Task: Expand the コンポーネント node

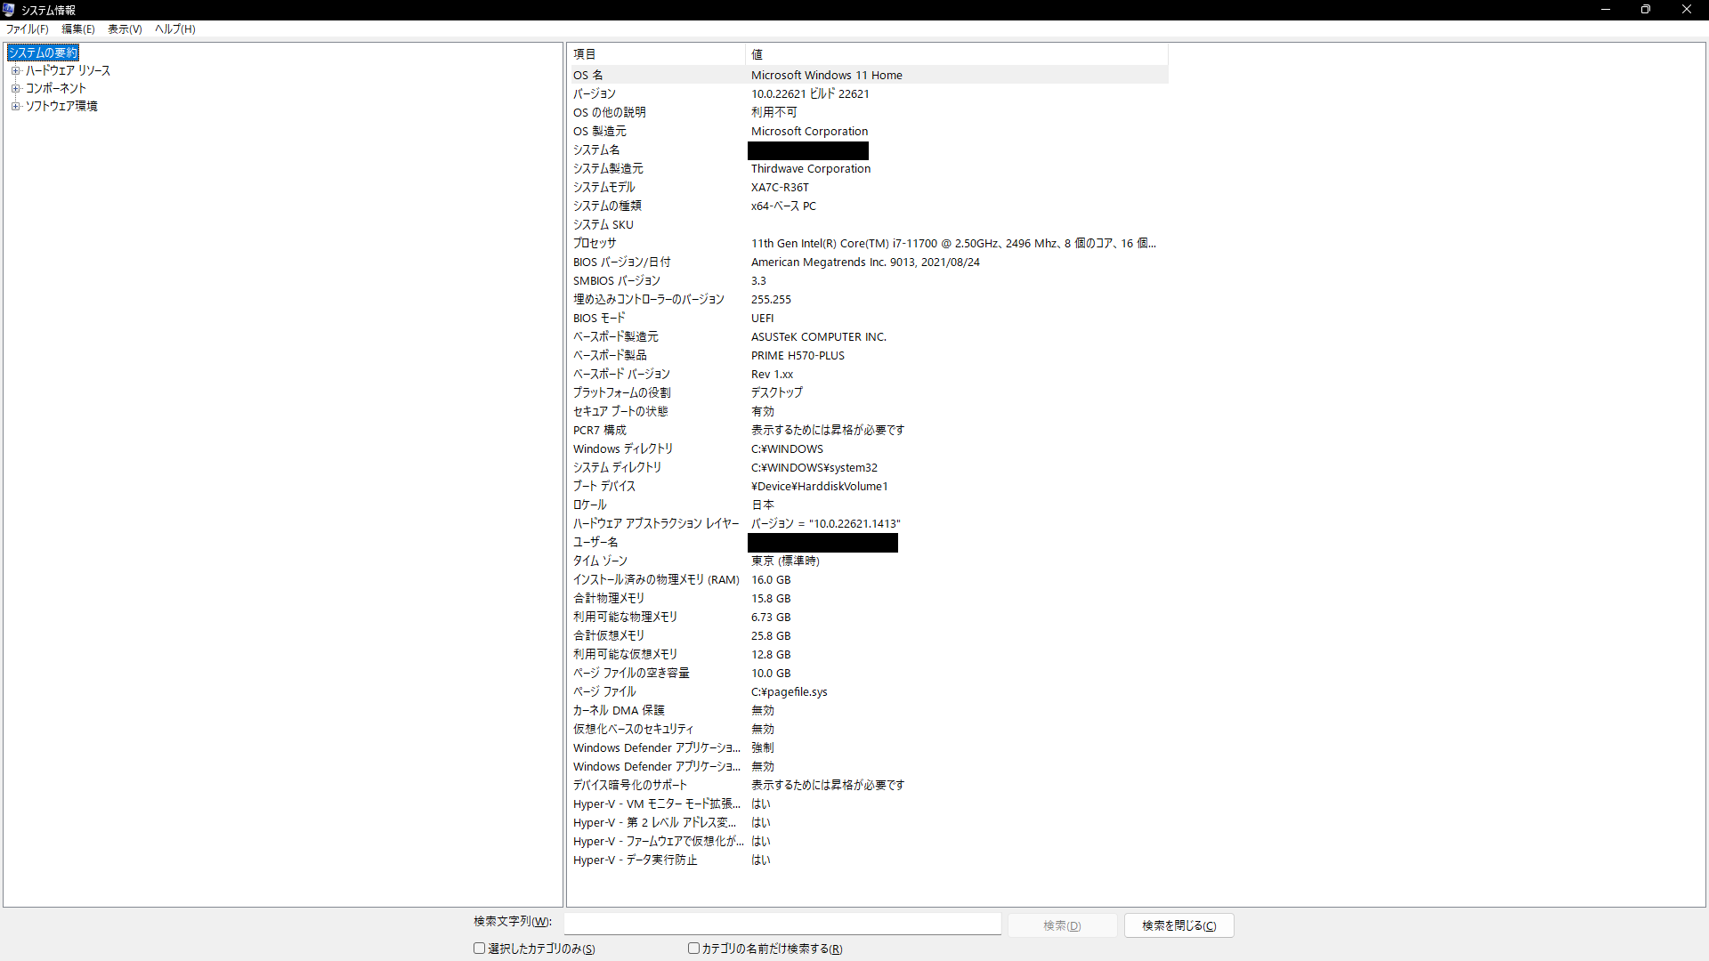Action: tap(15, 88)
